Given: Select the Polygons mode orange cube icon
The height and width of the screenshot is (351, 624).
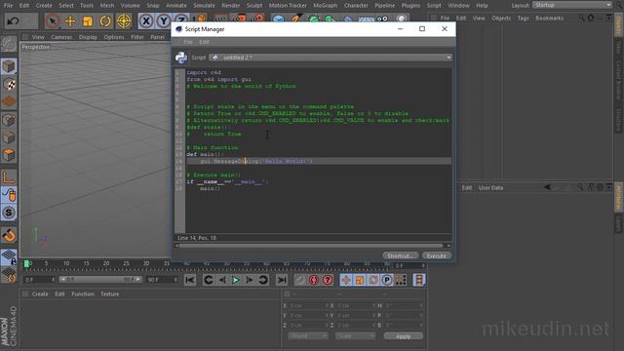Looking at the screenshot, I should pos(9,154).
